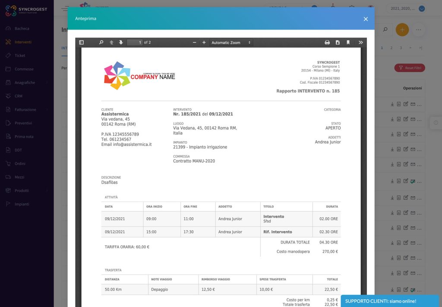Go to the next page with the down arrow
Image resolution: width=442 pixels, height=307 pixels.
[122, 42]
